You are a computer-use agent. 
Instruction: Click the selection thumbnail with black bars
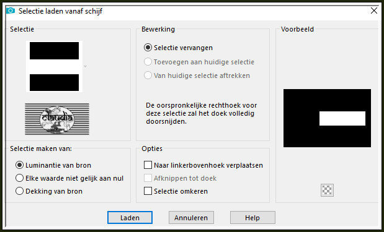click(54, 66)
